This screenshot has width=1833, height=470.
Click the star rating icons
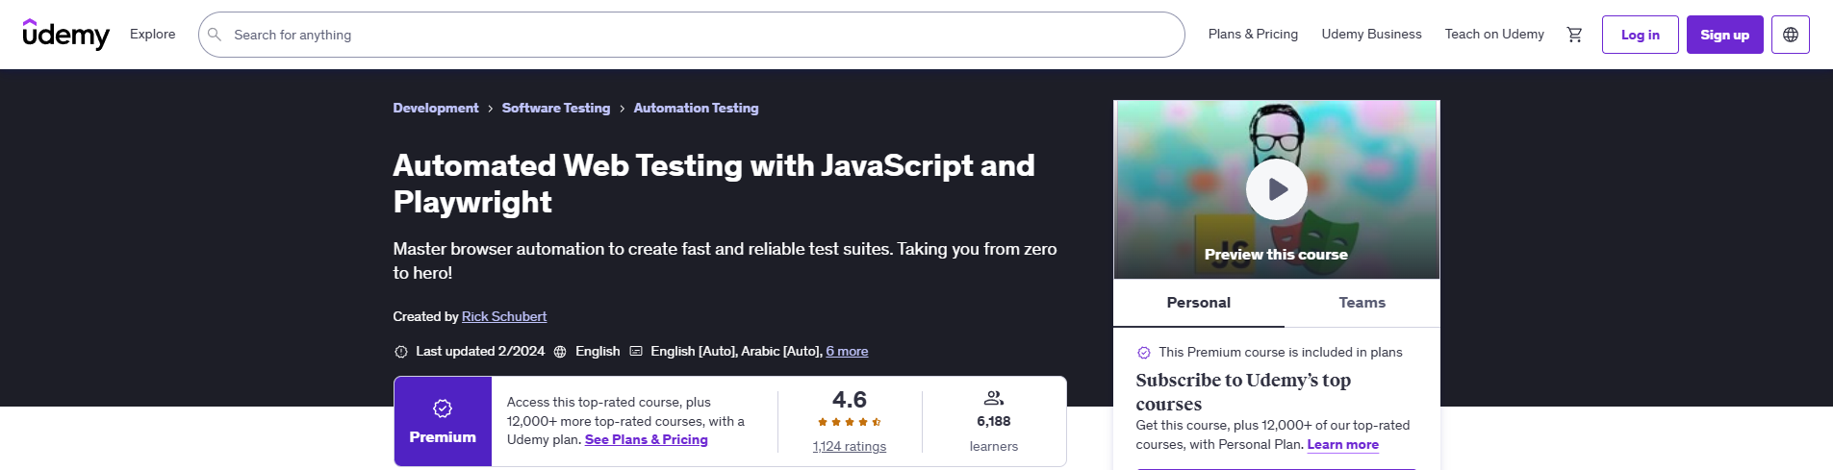pyautogui.click(x=850, y=422)
